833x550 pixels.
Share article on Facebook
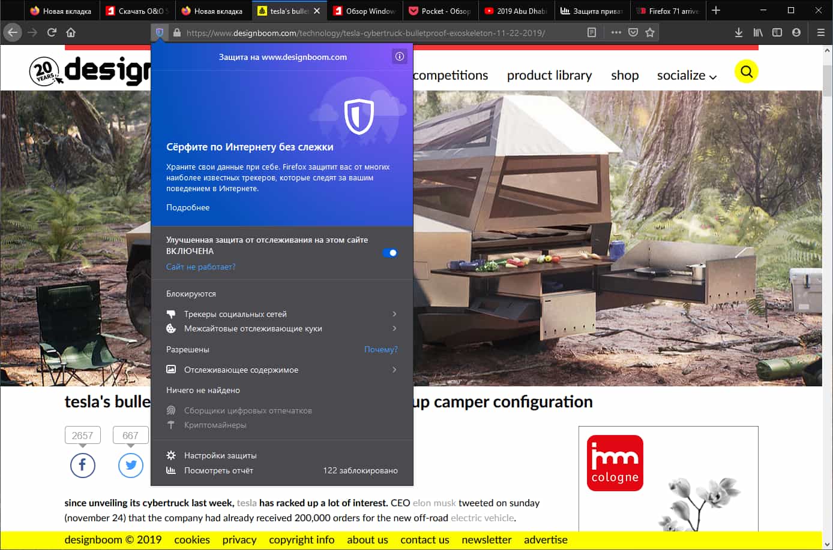click(x=83, y=465)
